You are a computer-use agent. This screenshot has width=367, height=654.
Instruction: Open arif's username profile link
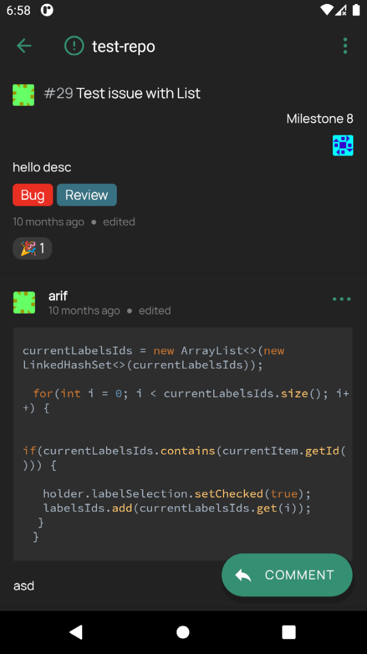tap(58, 295)
